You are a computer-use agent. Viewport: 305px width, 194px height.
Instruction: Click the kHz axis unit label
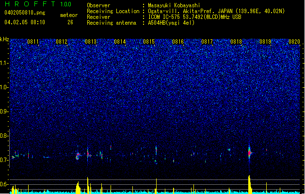coord(4,39)
